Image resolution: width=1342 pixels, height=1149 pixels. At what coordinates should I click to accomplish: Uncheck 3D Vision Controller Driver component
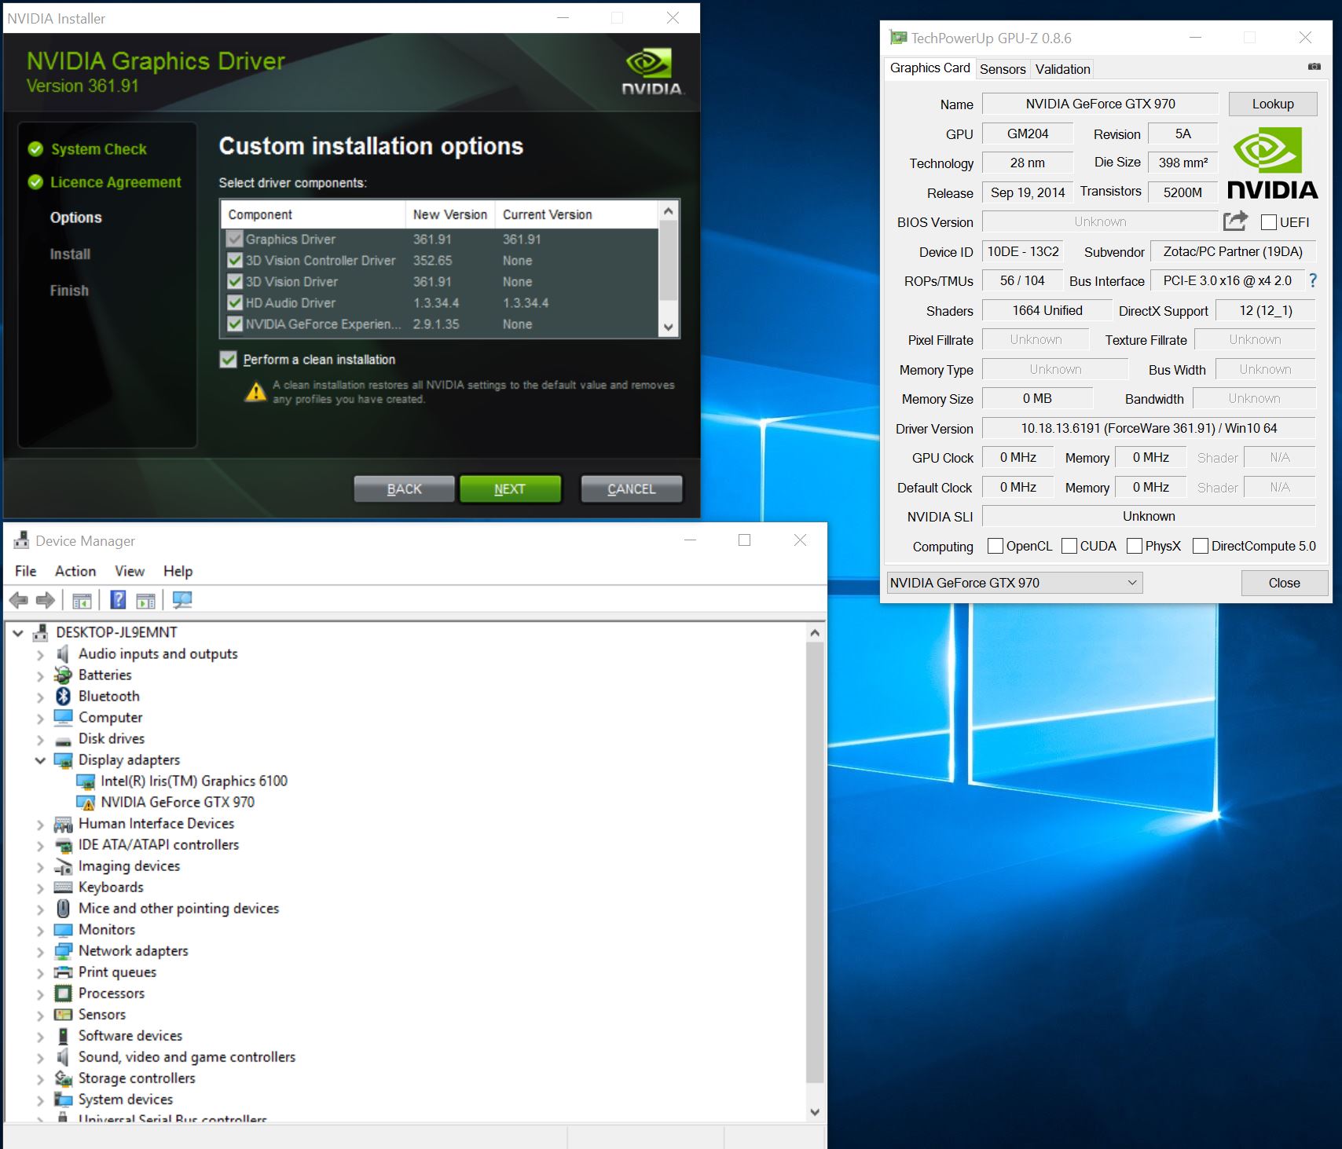[x=234, y=260]
